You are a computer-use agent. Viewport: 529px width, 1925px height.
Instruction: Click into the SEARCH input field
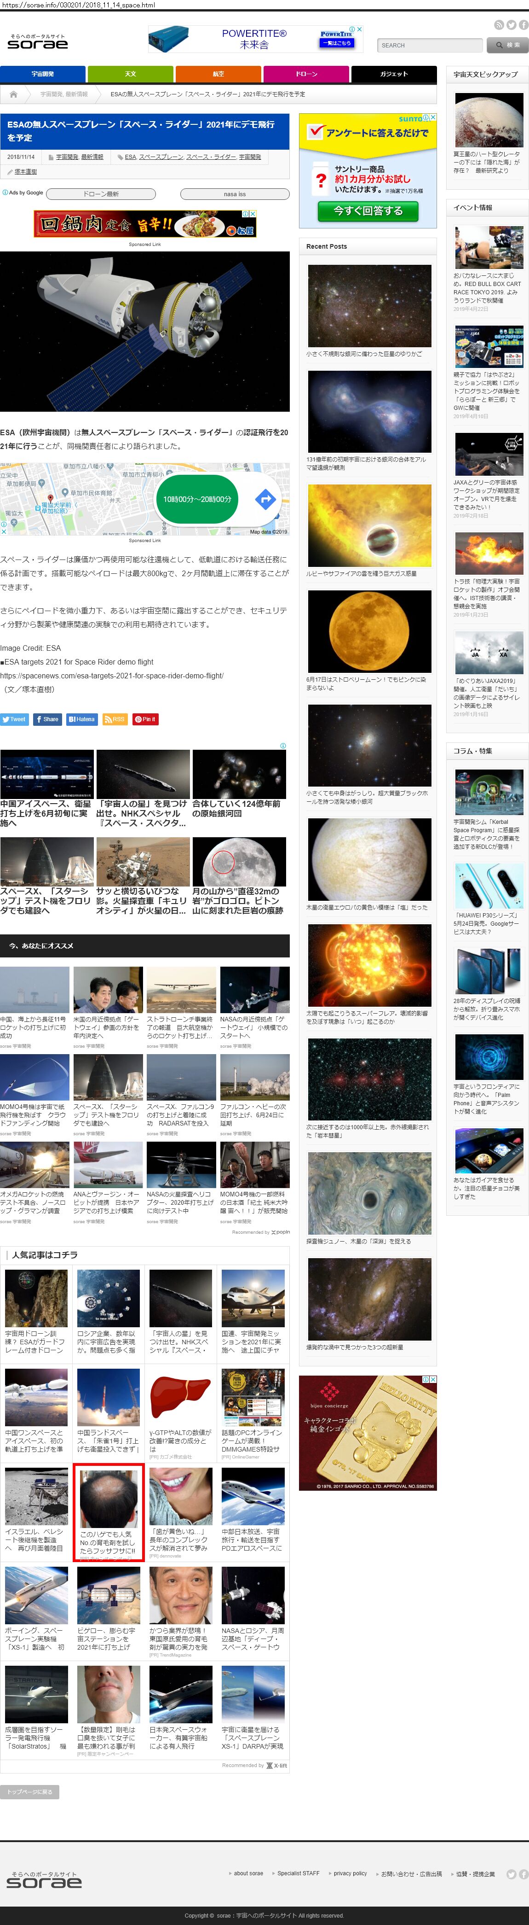click(429, 46)
